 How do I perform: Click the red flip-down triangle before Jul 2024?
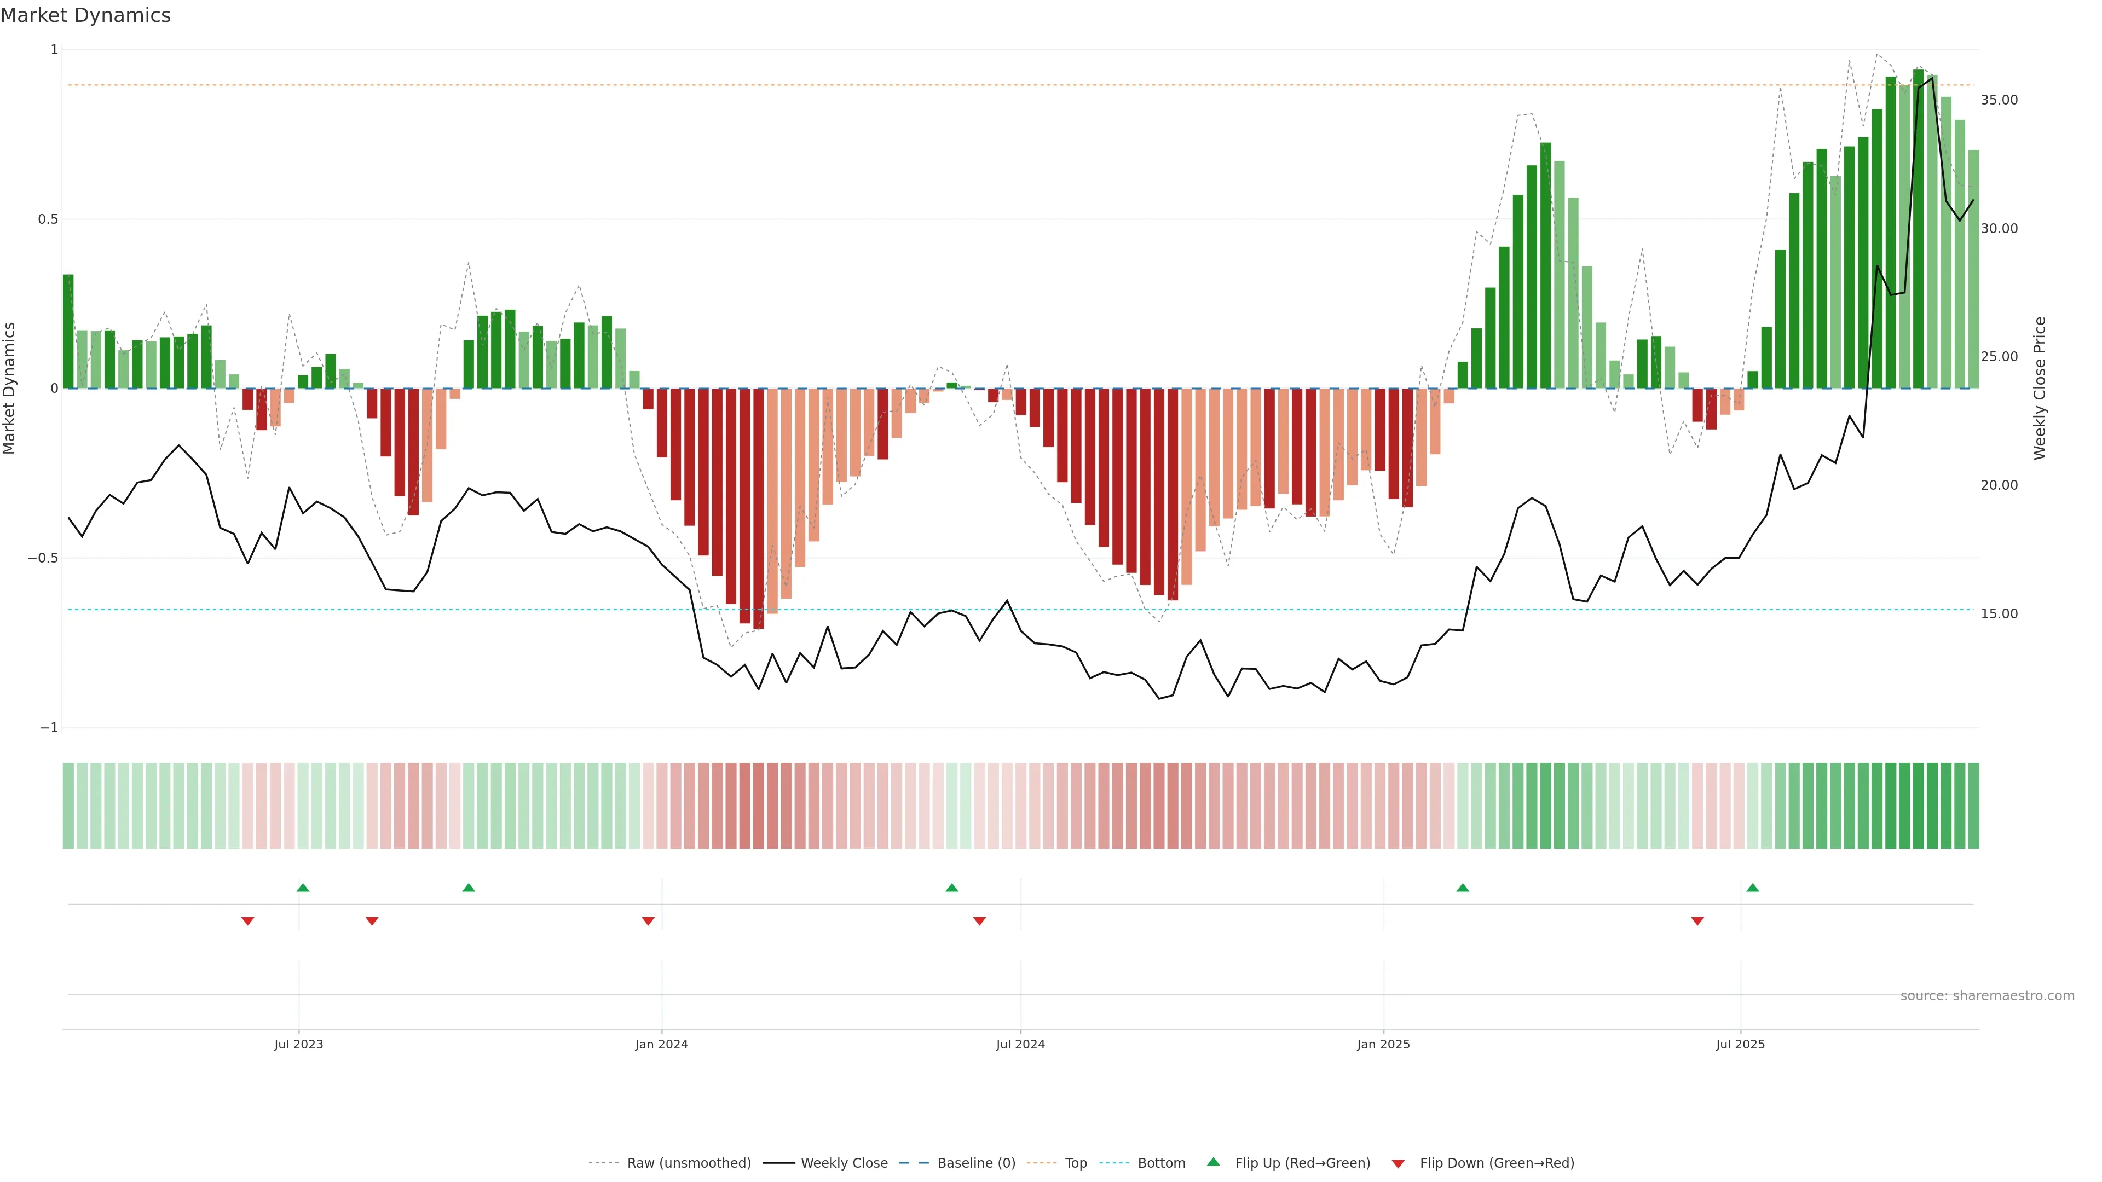tap(979, 921)
